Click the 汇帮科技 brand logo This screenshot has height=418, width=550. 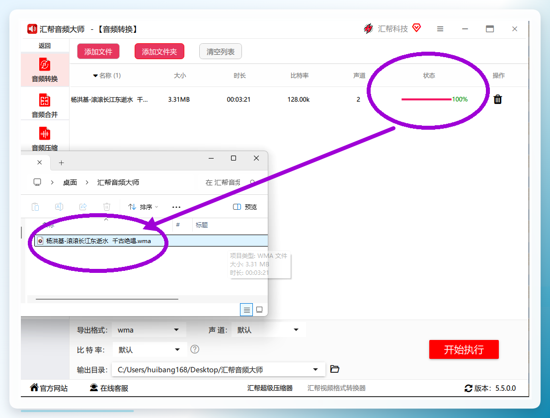[368, 28]
